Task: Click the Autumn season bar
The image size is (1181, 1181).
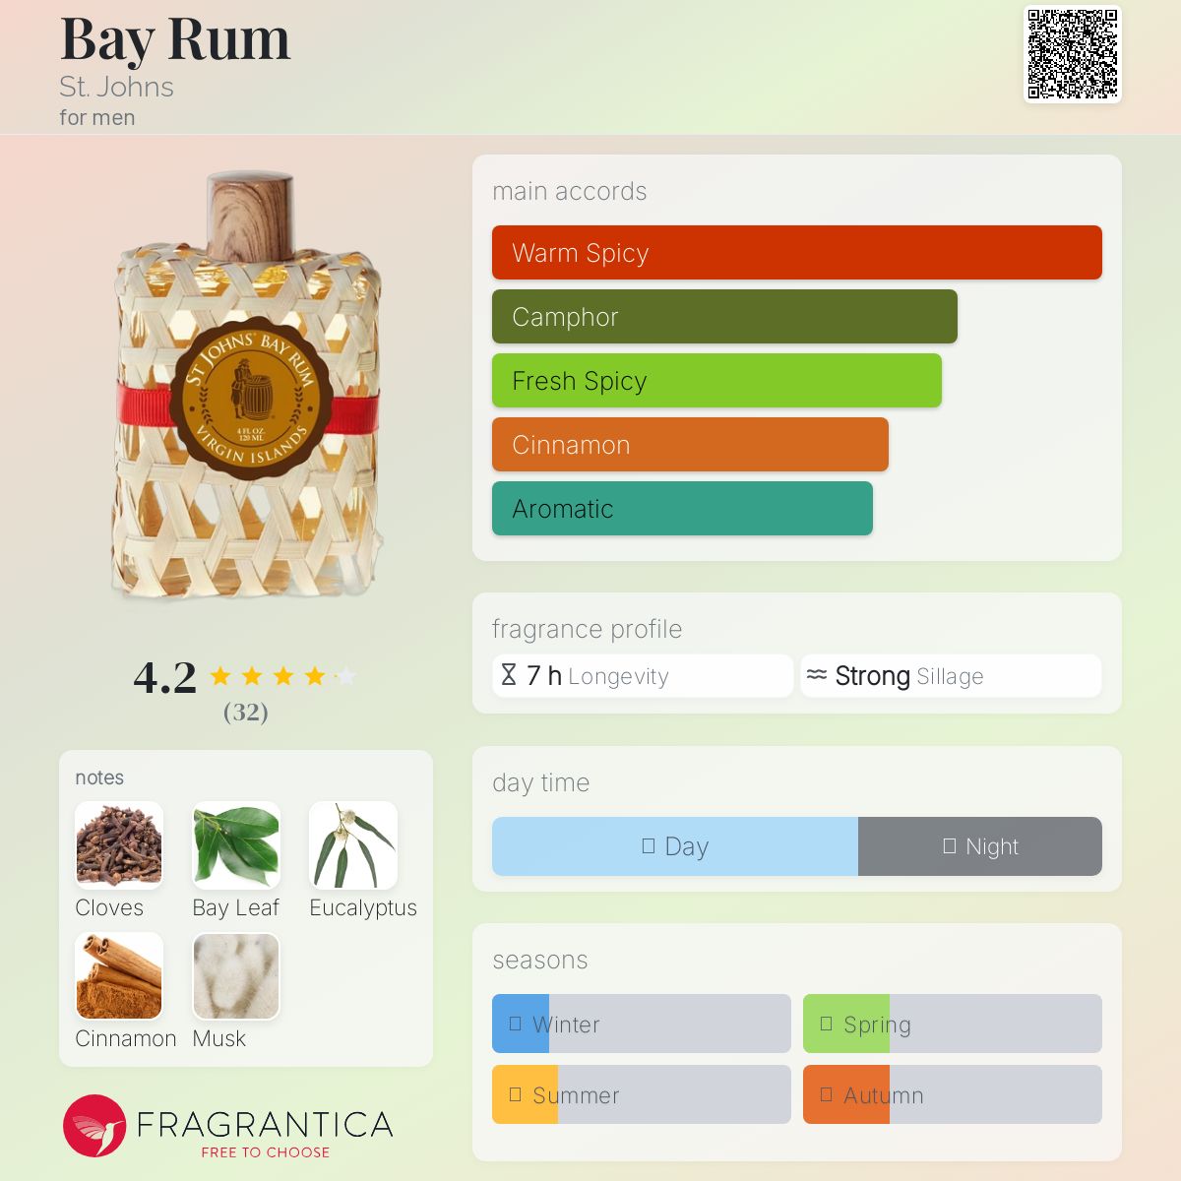Action: (953, 1094)
